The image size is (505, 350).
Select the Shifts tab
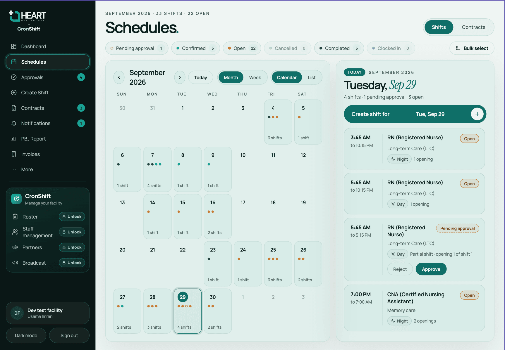pos(439,27)
